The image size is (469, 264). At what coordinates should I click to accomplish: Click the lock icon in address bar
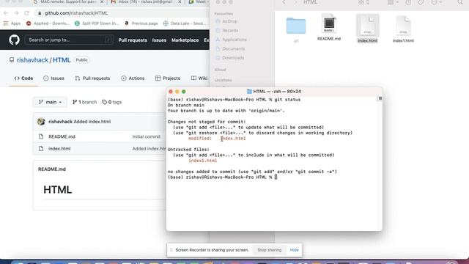[40, 13]
